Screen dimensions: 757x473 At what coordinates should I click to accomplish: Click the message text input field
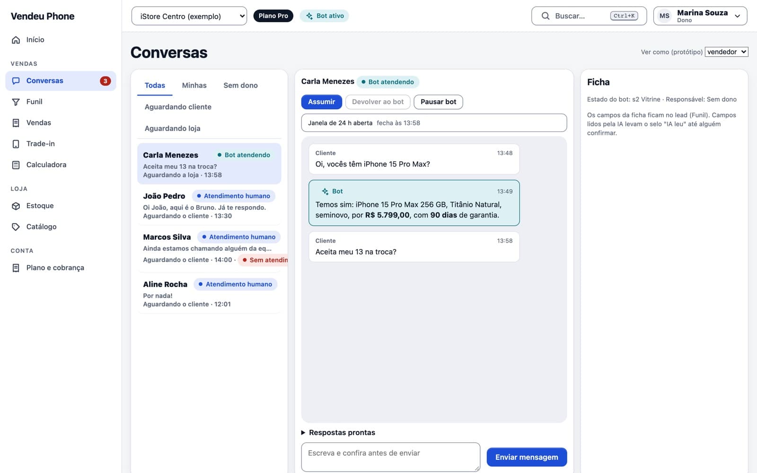[x=391, y=457]
